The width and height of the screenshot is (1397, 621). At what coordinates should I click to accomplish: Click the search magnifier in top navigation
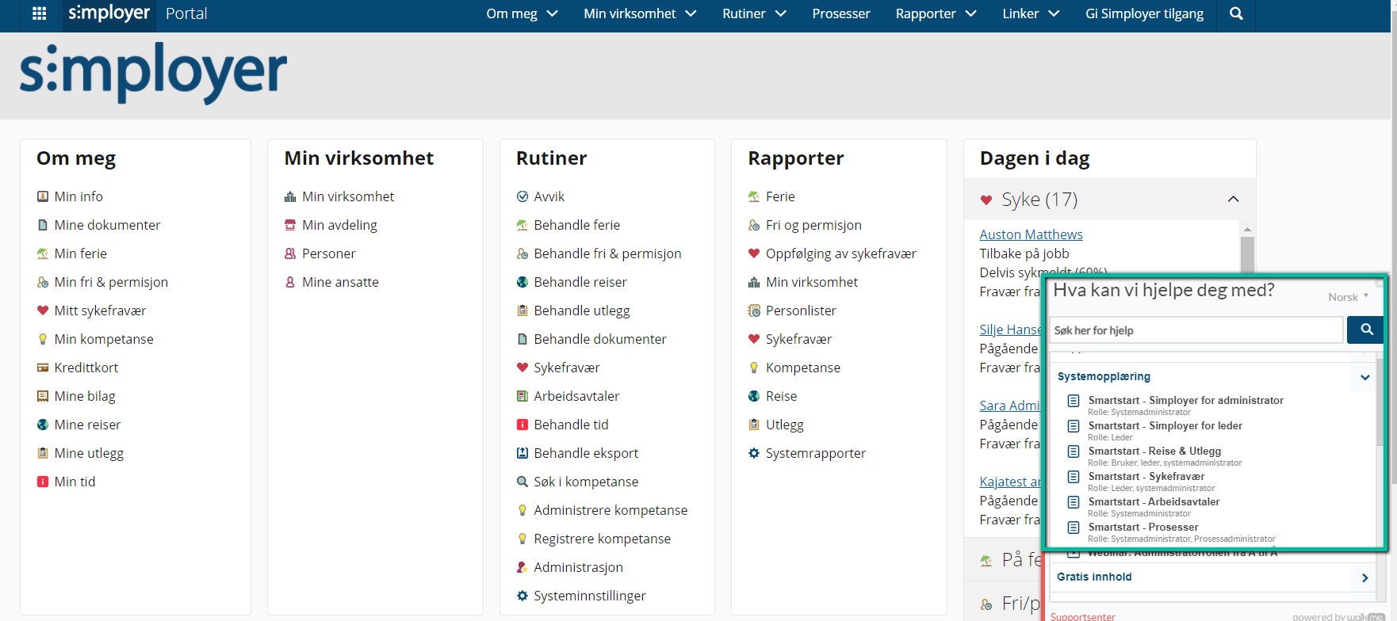(x=1236, y=13)
